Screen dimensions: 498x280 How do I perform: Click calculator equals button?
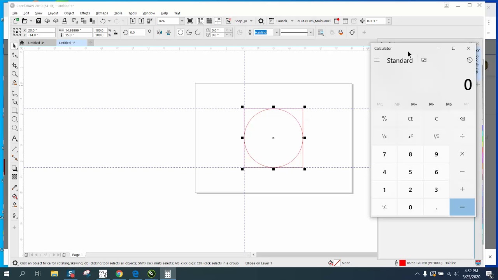coord(462,207)
